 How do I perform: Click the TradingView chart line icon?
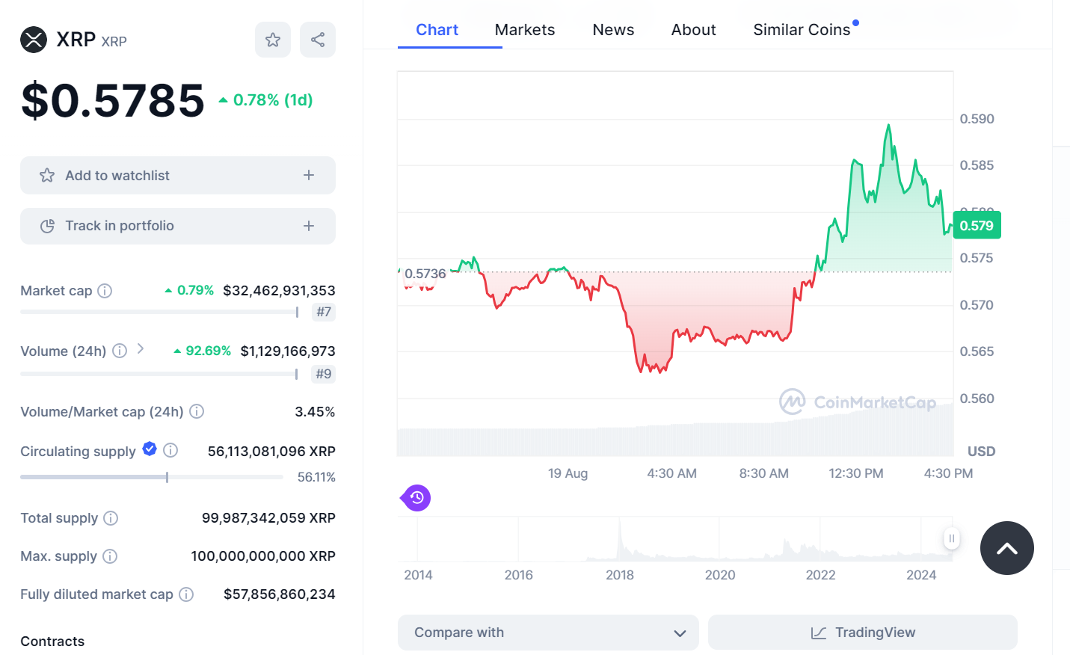pyautogui.click(x=819, y=633)
